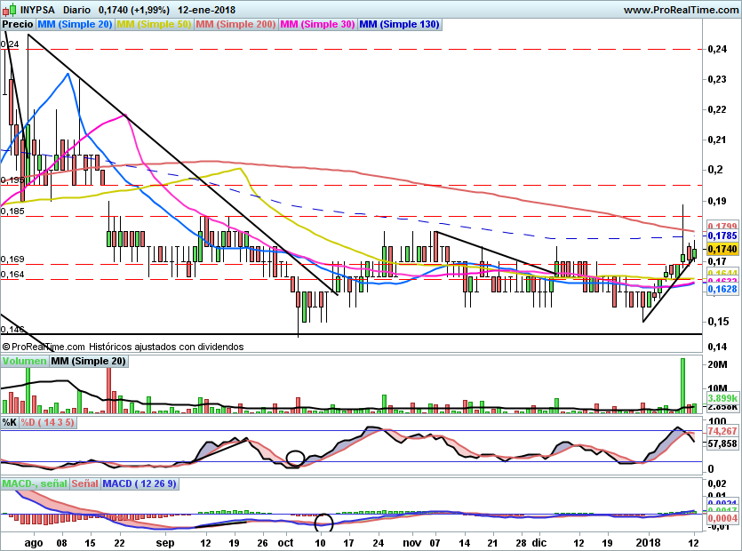Click the 0,1785 blue price tag

click(722, 236)
